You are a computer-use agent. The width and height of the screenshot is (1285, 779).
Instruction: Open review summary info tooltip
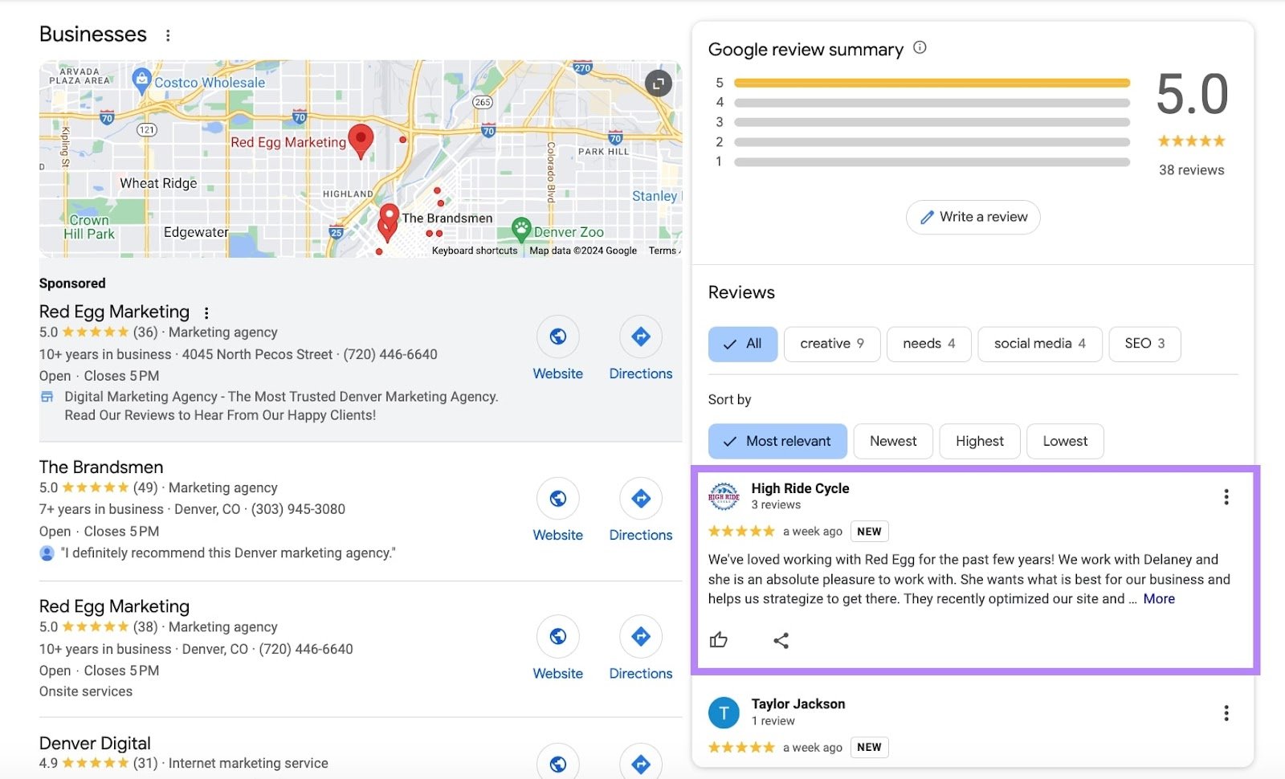pos(920,48)
